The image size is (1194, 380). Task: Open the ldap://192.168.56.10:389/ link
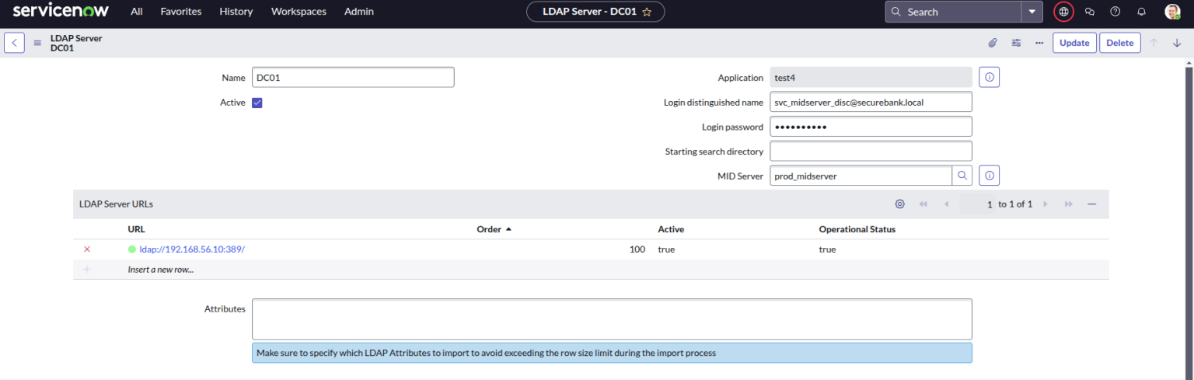pos(192,249)
